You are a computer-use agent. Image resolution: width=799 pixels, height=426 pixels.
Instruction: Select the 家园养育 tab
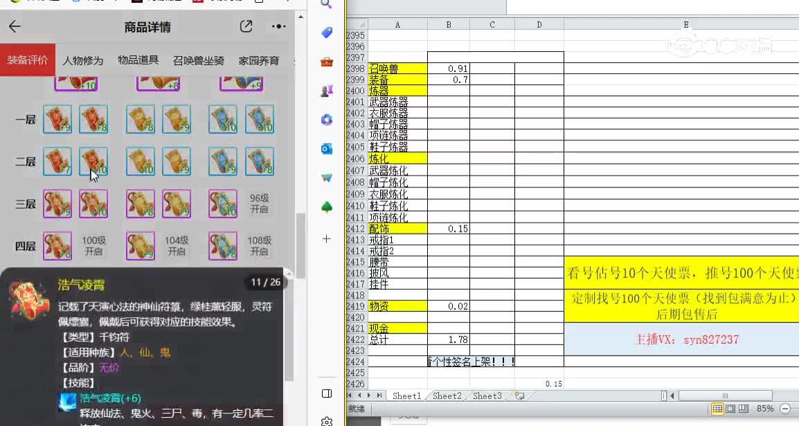coord(259,61)
